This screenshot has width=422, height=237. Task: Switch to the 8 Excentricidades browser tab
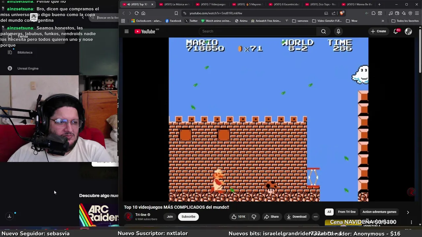click(284, 4)
